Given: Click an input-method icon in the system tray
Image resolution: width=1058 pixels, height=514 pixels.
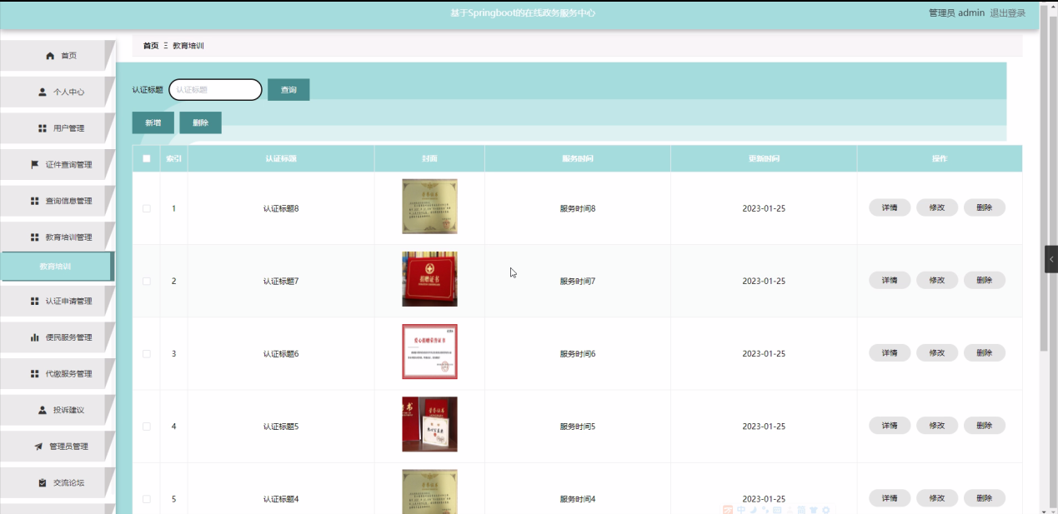Looking at the screenshot, I should tap(741, 510).
